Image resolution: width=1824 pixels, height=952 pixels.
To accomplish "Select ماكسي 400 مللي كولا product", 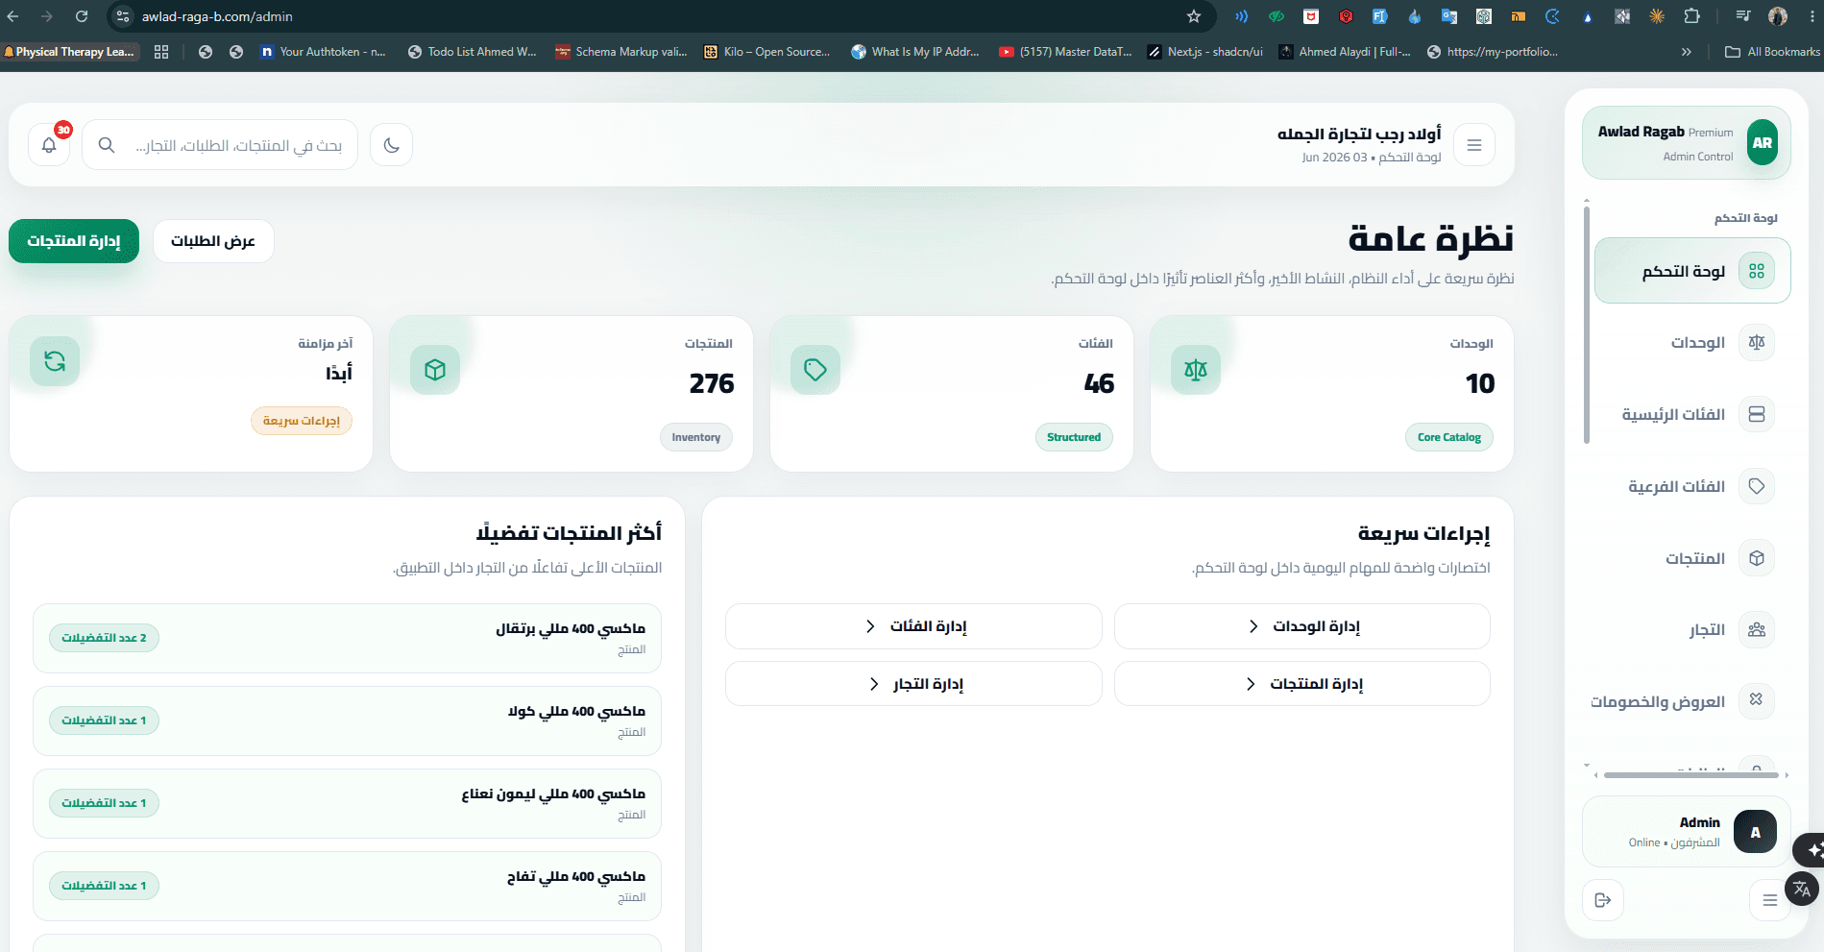I will pos(347,721).
